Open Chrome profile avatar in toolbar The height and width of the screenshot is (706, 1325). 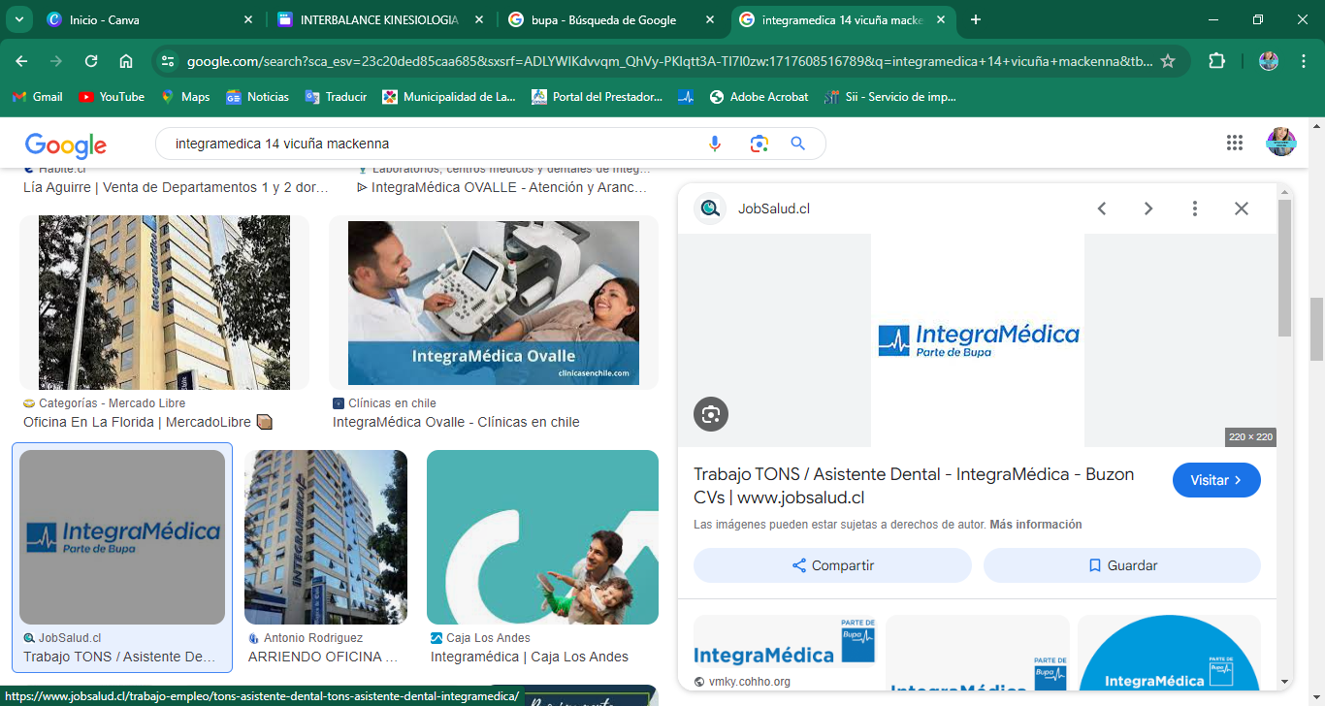(1269, 61)
